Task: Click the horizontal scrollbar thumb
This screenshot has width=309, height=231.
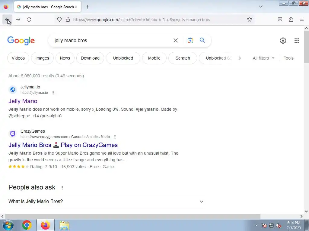Action: (132, 216)
